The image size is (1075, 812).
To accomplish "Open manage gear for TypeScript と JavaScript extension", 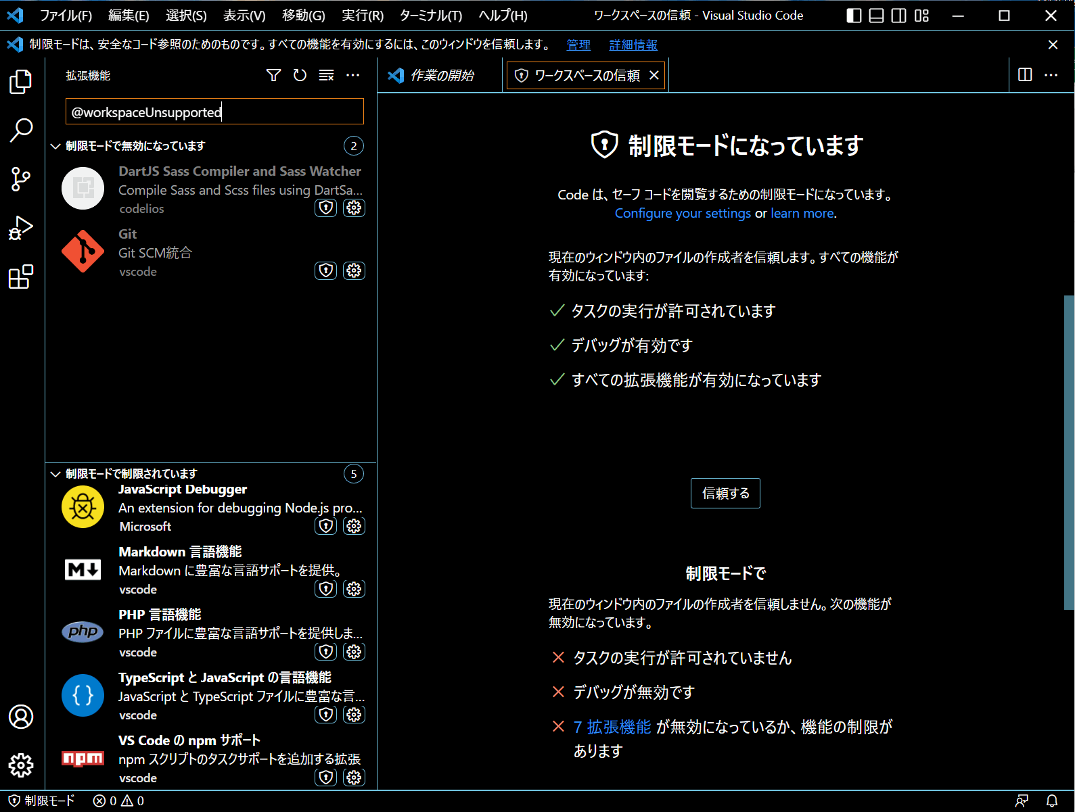I will pos(354,715).
